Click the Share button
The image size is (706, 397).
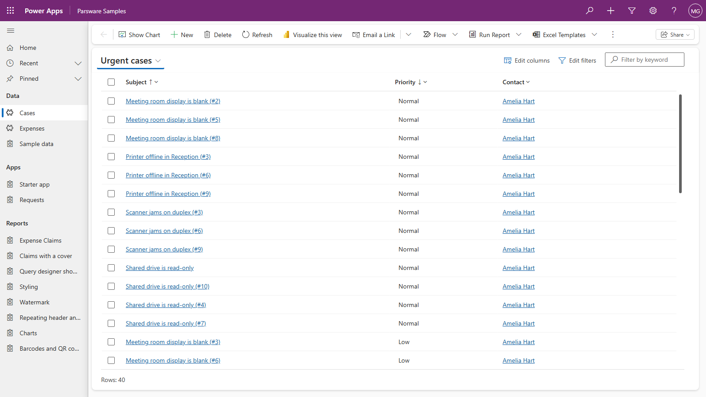pos(675,35)
